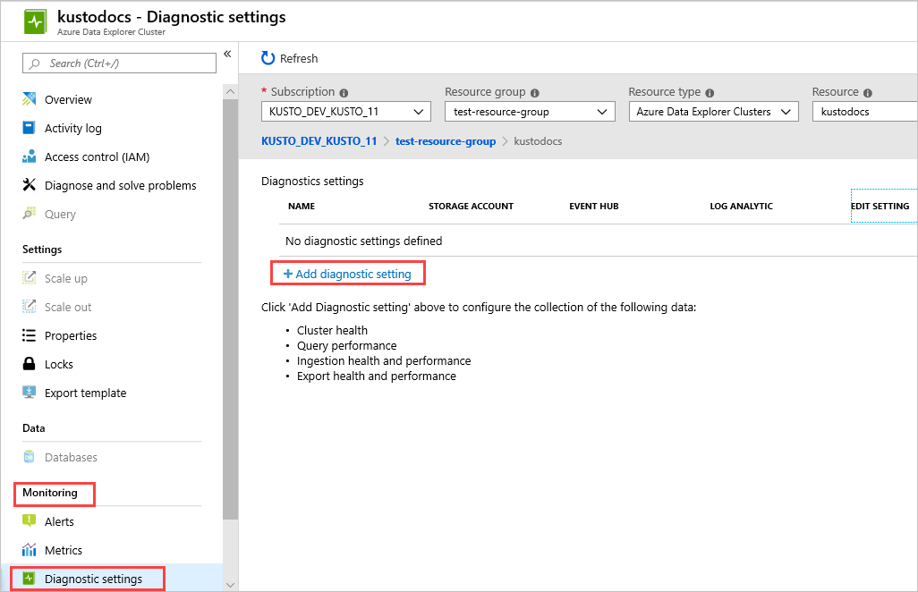Click inside the Search (Ctrl+/) field

point(119,63)
